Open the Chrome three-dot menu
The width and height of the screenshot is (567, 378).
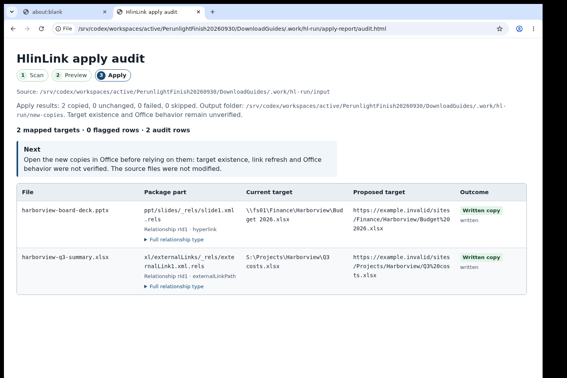pyautogui.click(x=534, y=29)
